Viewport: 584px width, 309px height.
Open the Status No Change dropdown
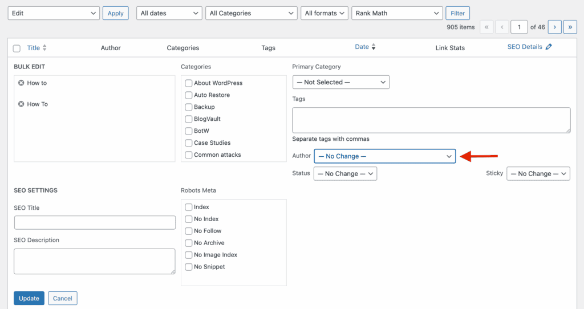[x=345, y=173]
